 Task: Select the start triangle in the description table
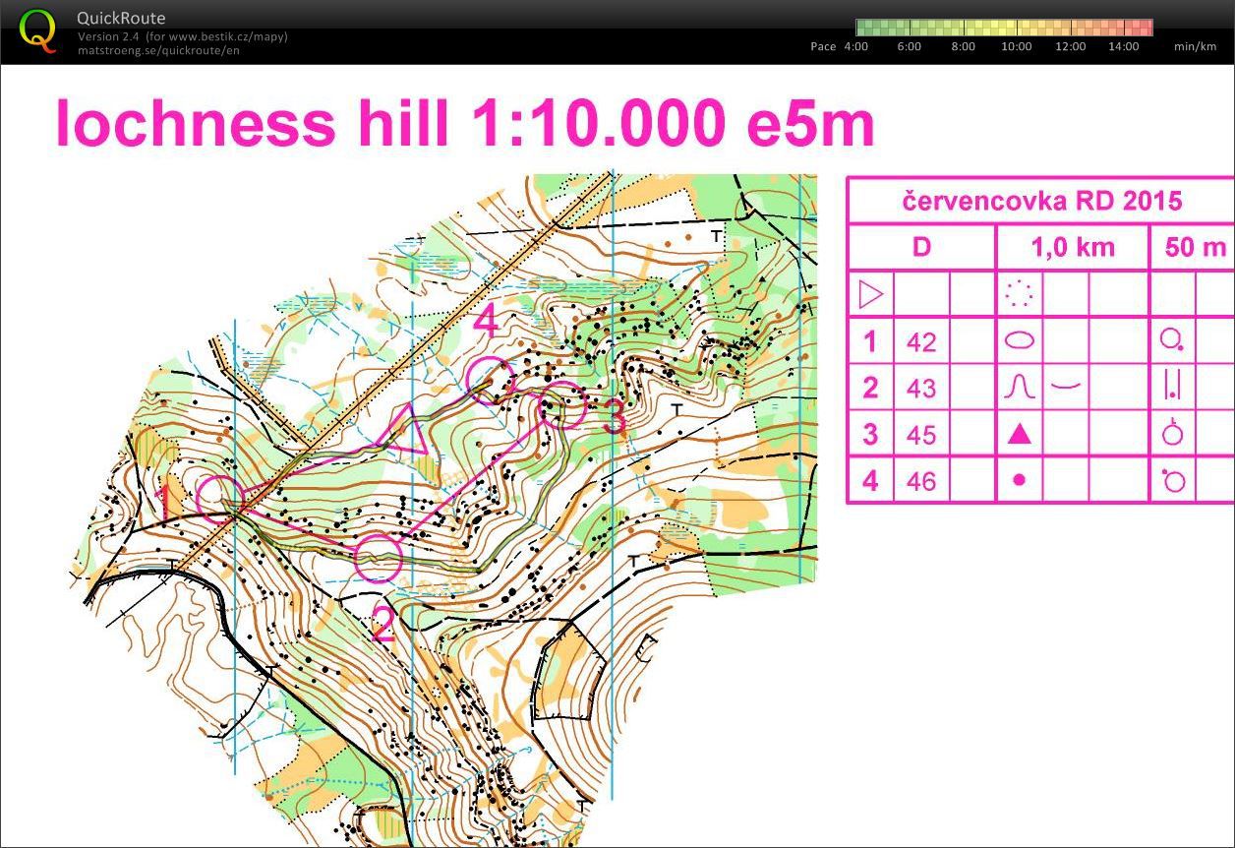pyautogui.click(x=871, y=294)
